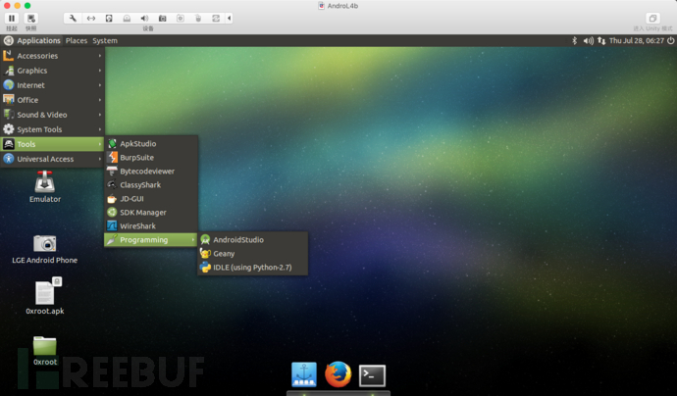
Task: Launch AndroidStudio from Programming submenu
Action: 252,240
